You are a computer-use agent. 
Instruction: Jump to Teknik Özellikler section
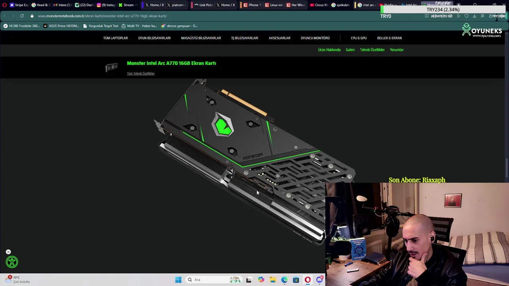(x=372, y=50)
